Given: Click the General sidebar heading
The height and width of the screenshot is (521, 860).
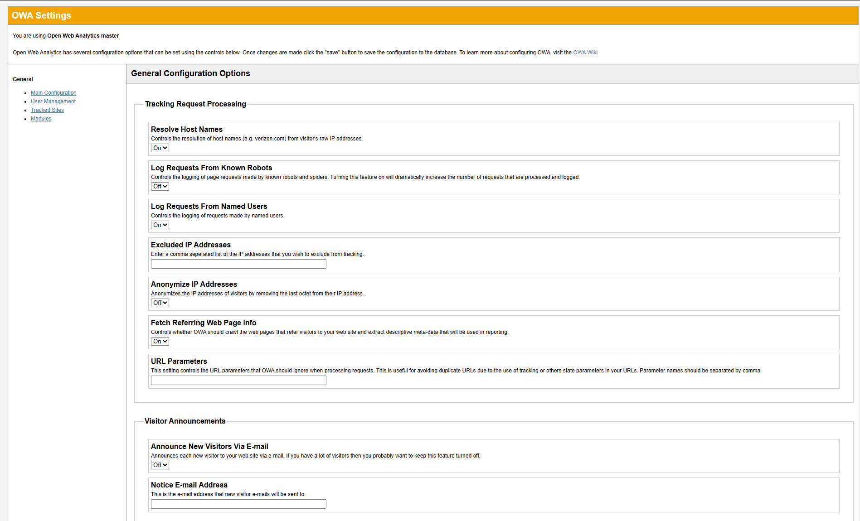Looking at the screenshot, I should pyautogui.click(x=23, y=79).
